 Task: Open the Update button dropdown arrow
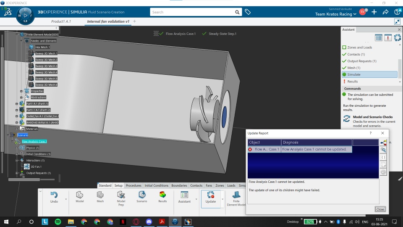coord(222,199)
